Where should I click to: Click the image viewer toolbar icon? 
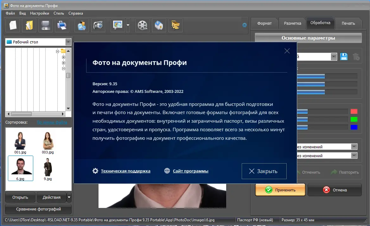[118, 25]
